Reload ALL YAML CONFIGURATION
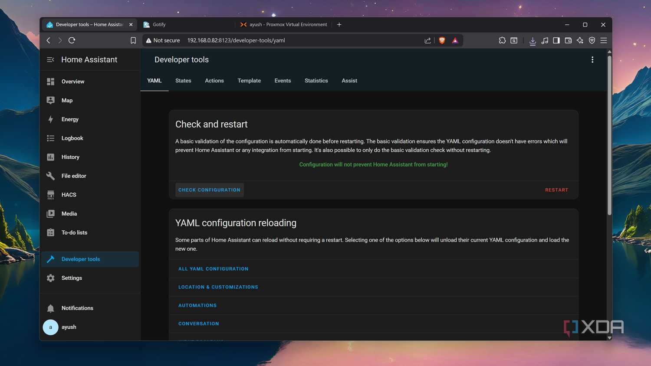 [x=213, y=269]
